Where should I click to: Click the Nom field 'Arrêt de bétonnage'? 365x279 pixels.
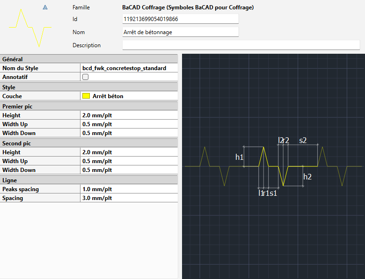pos(180,32)
